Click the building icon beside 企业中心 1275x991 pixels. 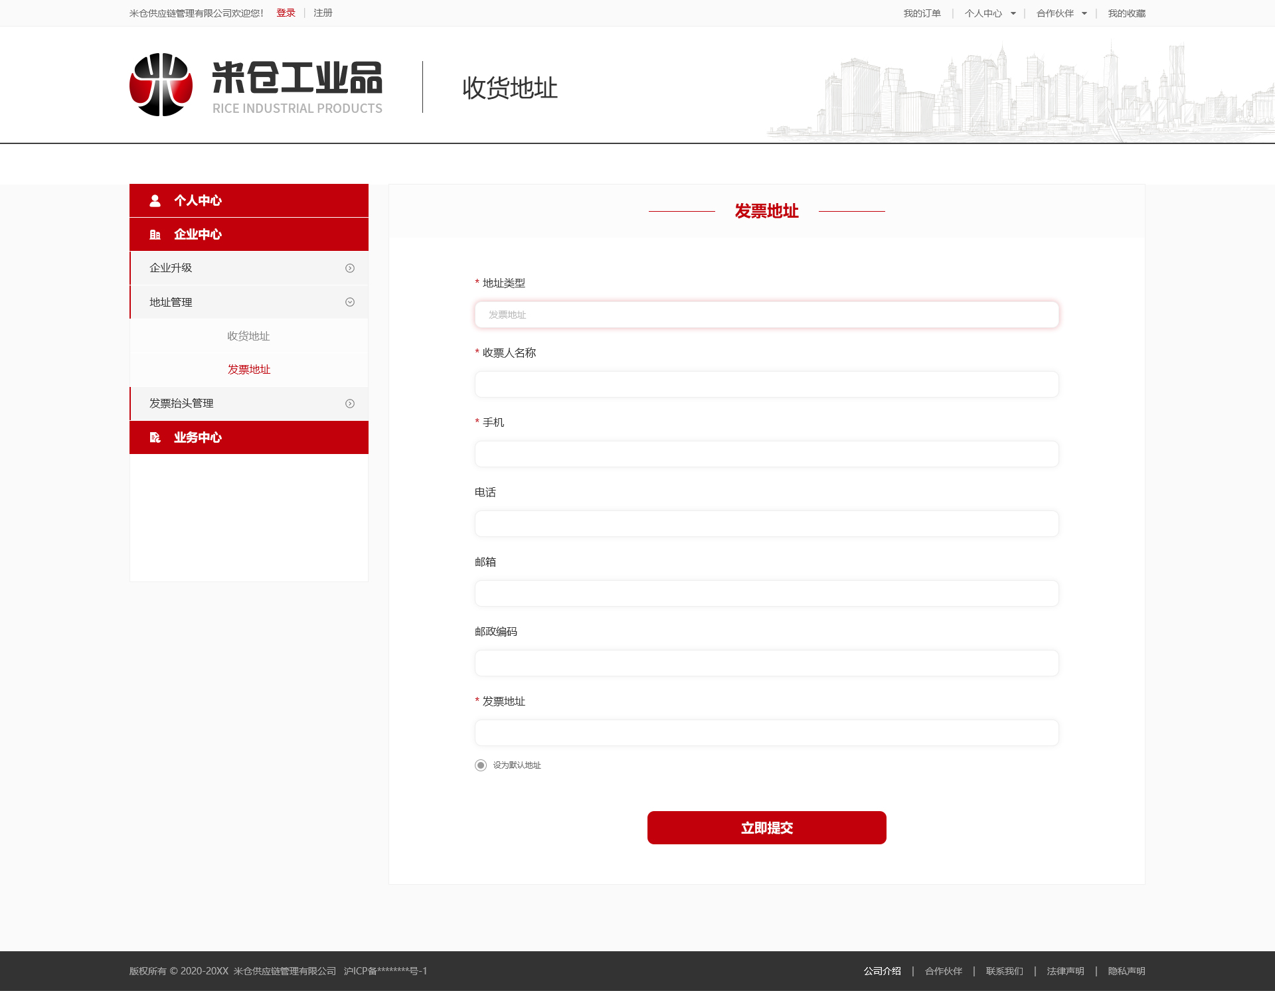155,234
